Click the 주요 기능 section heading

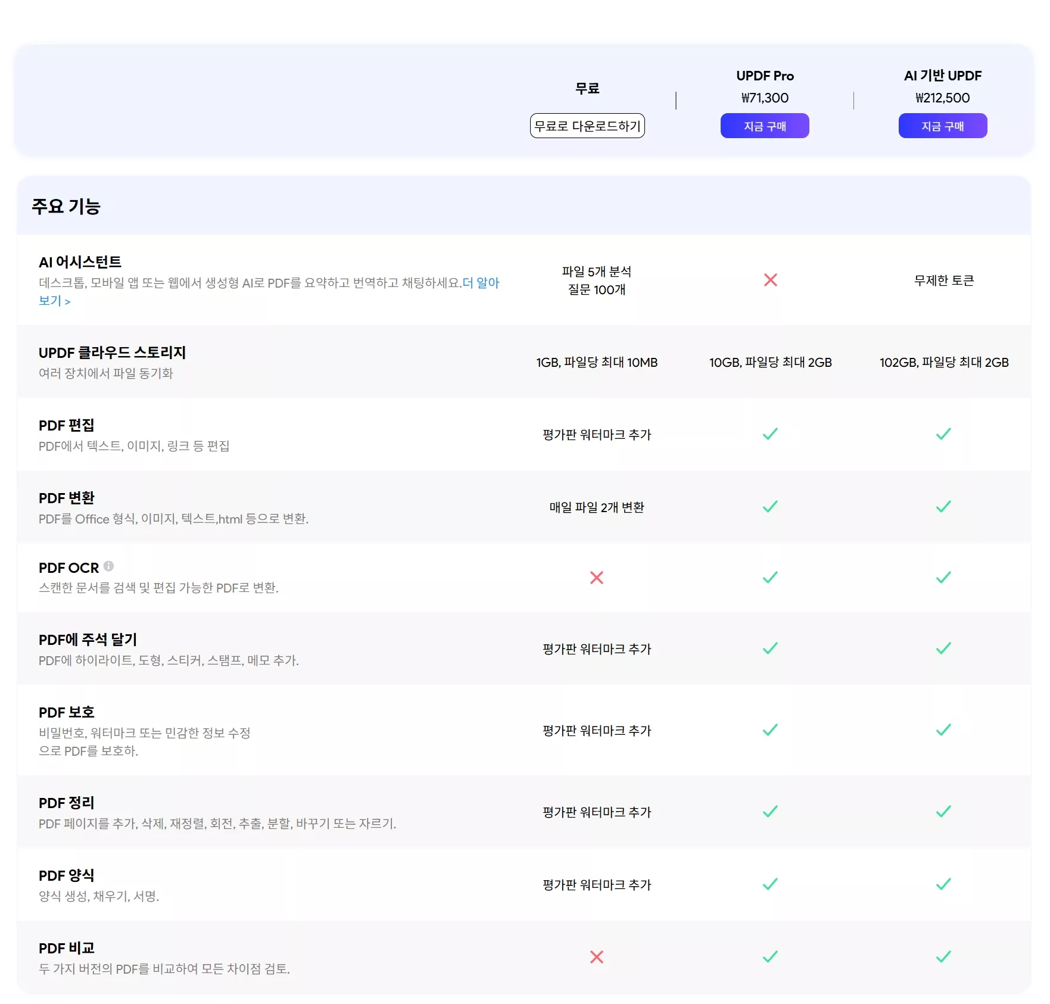(x=66, y=207)
